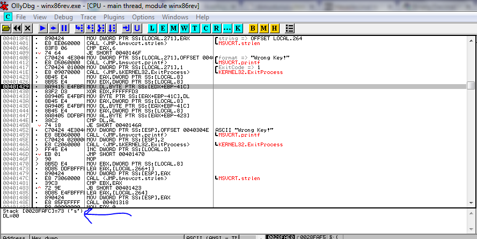This screenshot has height=239, width=477.
Task: Click the 0028FAE0 stack address header
Action: pyautogui.click(x=280, y=237)
